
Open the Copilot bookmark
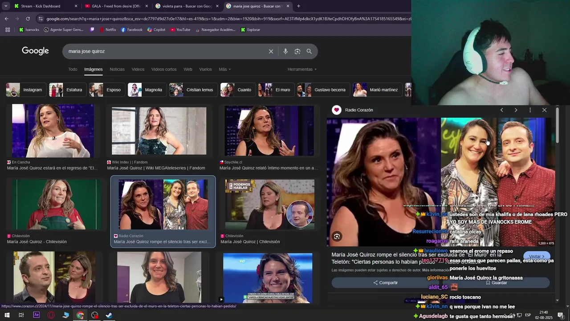coord(156,30)
